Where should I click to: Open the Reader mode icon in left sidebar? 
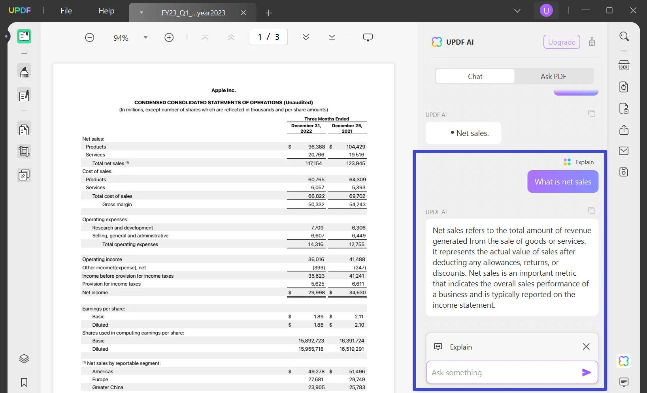(24, 36)
